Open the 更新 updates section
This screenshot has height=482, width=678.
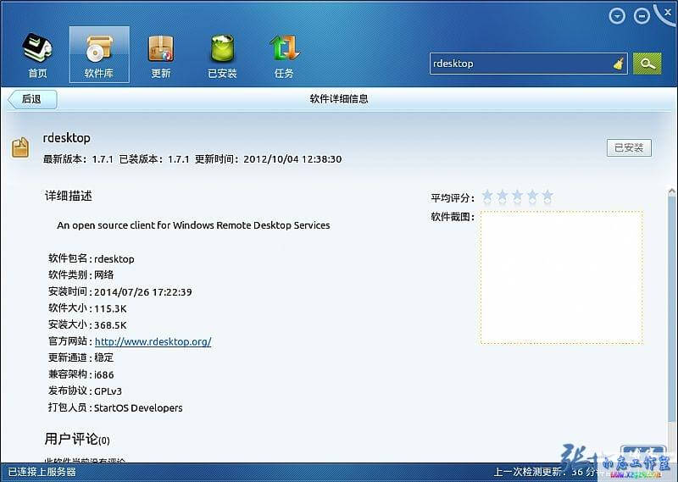pos(161,55)
